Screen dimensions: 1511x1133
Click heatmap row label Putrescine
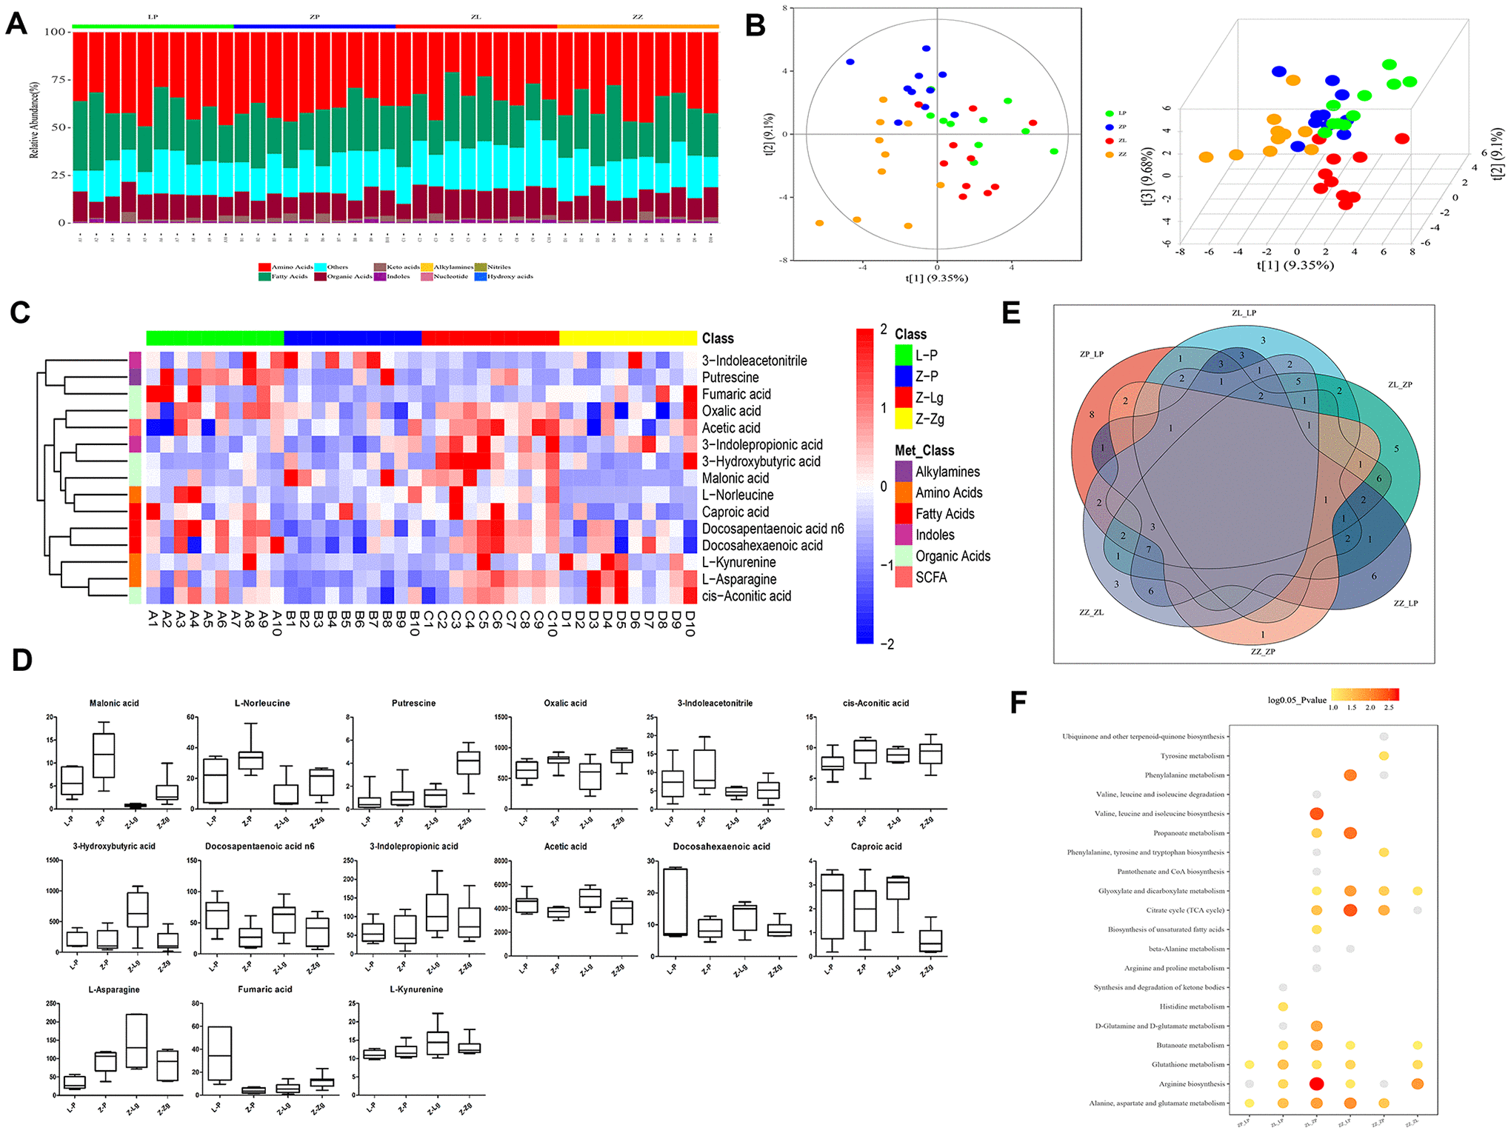pos(730,378)
